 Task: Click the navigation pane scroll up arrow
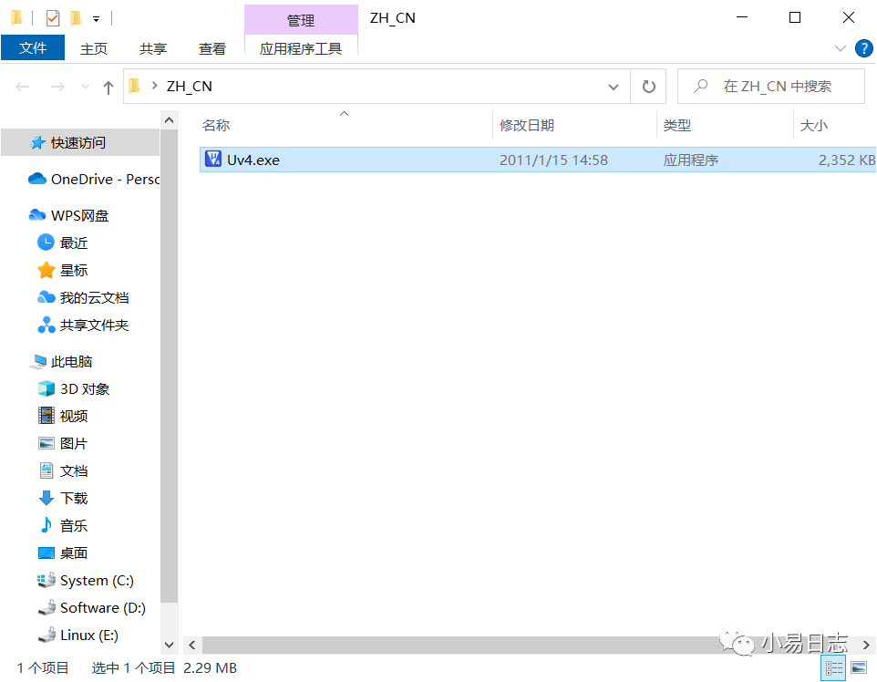click(x=169, y=120)
